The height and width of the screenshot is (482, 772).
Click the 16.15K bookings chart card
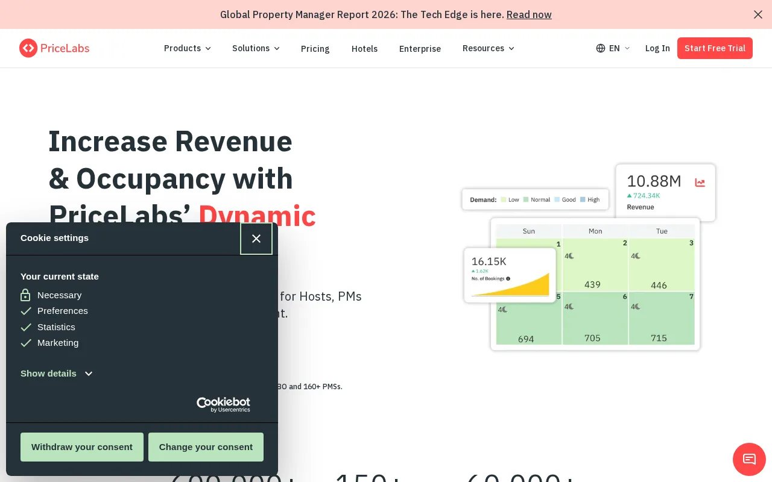tap(510, 275)
